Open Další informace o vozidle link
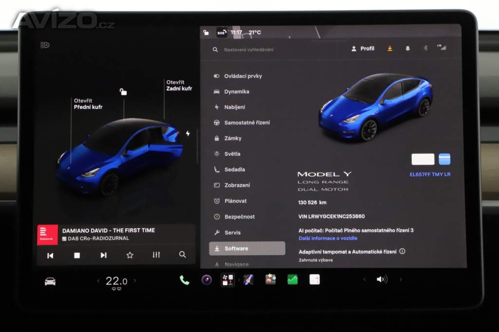Screen dimensions: 499x332 tap(328, 238)
